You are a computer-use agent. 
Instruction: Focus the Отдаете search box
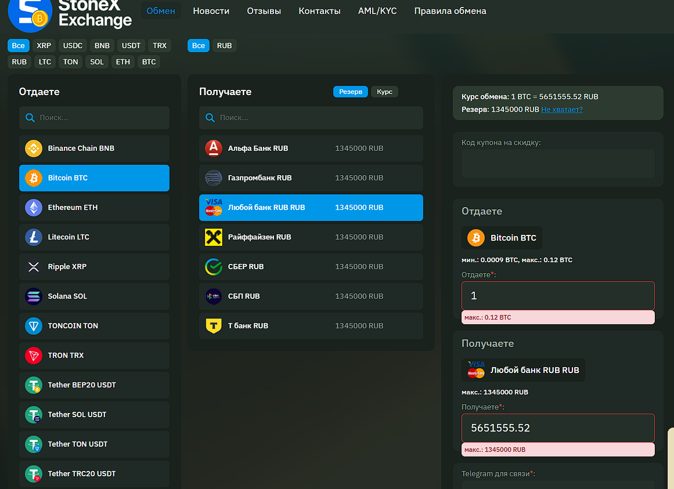point(94,118)
